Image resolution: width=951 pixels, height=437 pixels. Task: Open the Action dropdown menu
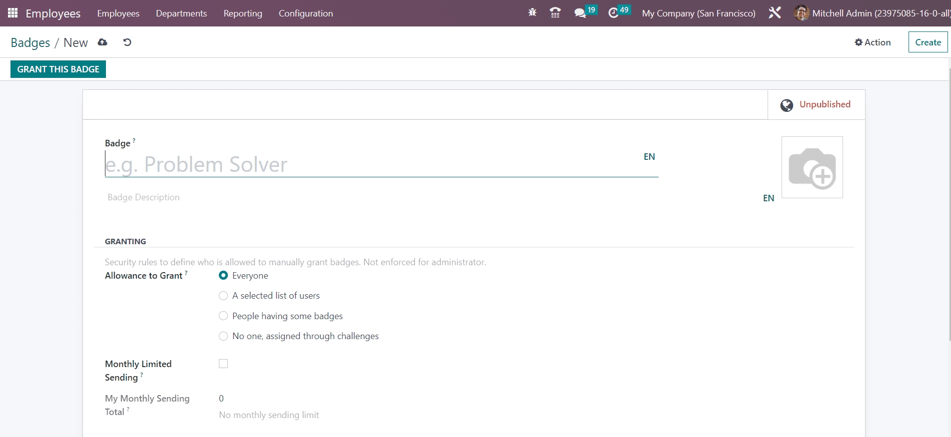click(x=873, y=42)
